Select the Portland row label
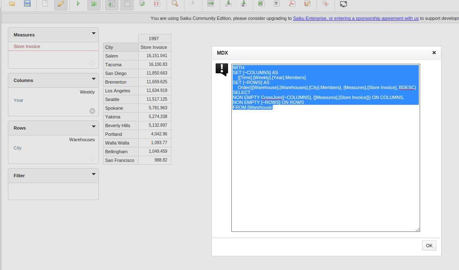 point(120,134)
